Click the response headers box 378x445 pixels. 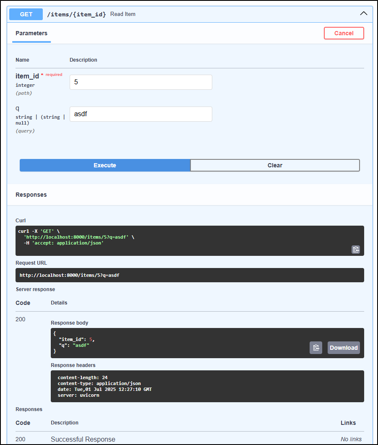pos(207,387)
